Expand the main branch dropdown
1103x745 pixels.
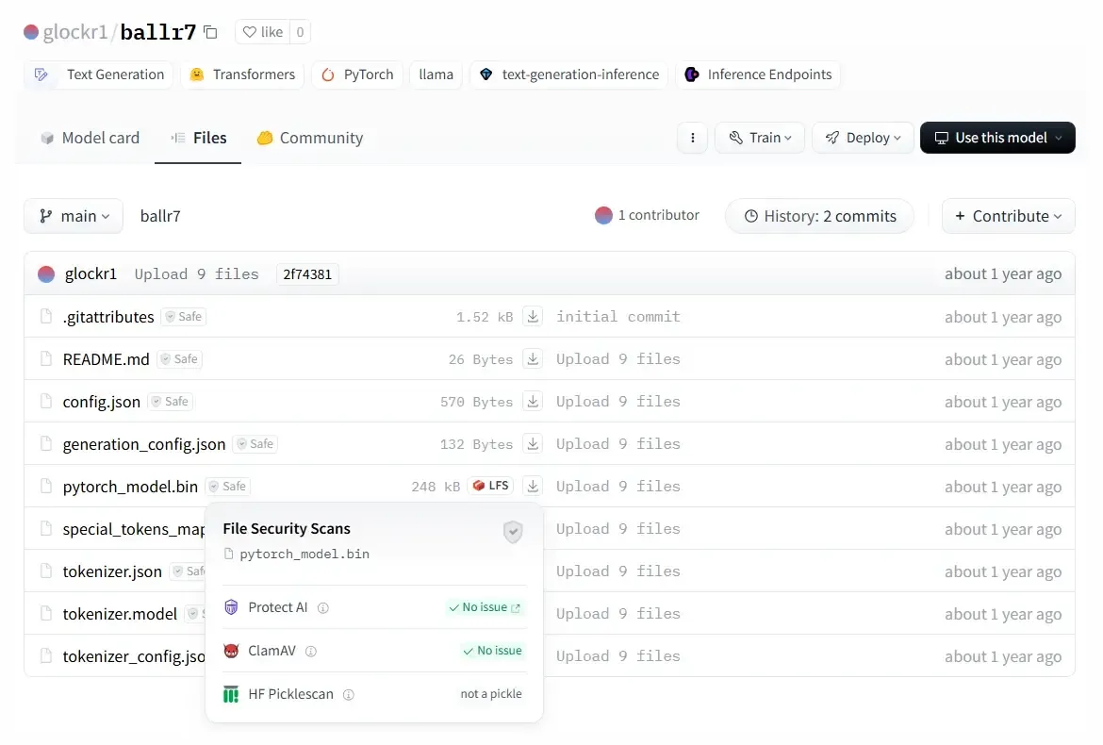coord(74,216)
